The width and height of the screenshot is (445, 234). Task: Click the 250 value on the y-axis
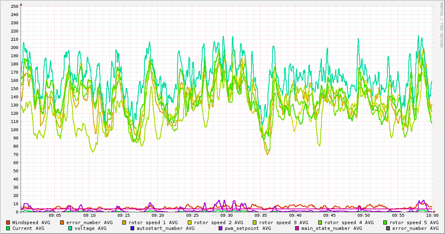[x=14, y=6]
